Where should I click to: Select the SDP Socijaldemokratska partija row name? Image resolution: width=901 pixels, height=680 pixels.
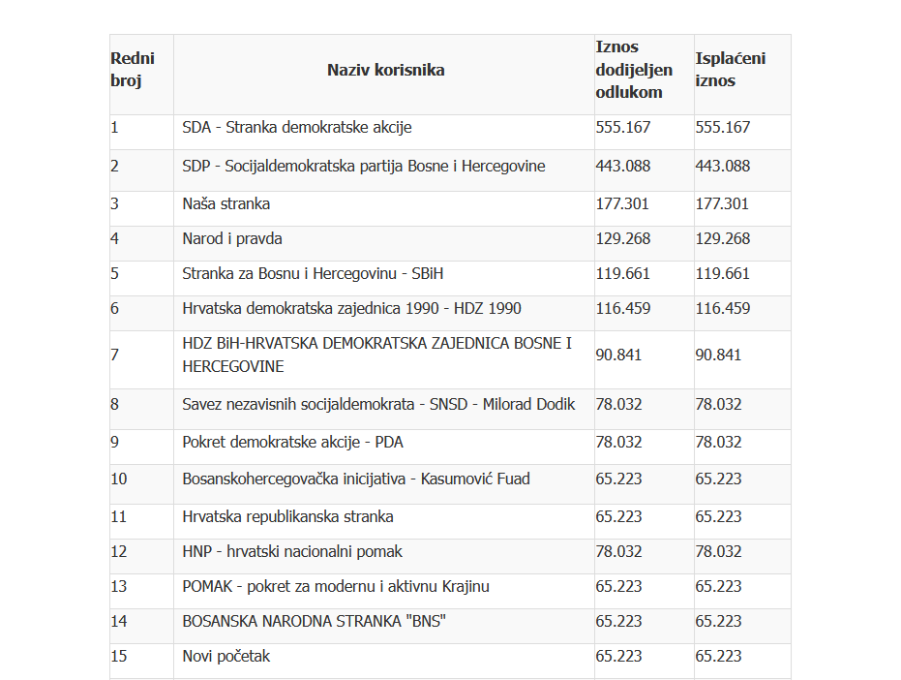point(384,170)
